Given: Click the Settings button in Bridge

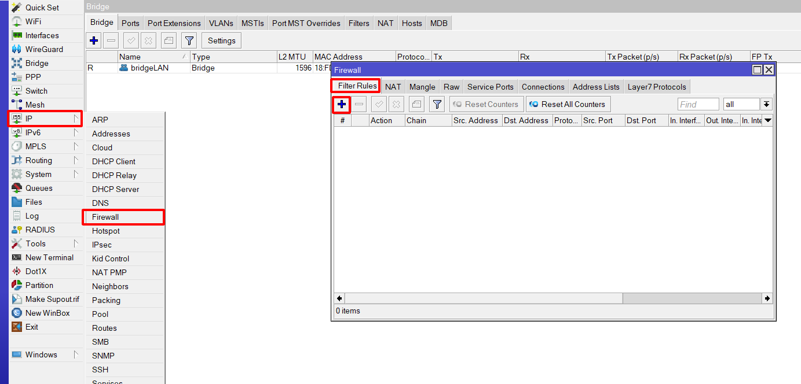Looking at the screenshot, I should coord(221,40).
